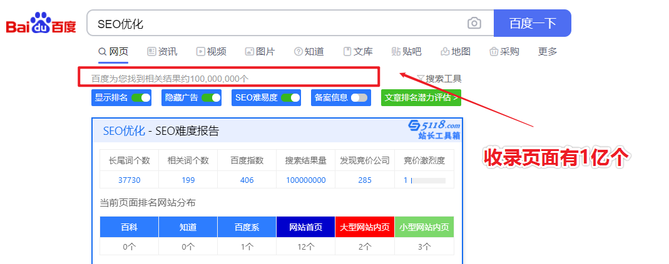669x264 pixels.
Task: Click 发现竞价公司 value 285
Action: (x=365, y=180)
